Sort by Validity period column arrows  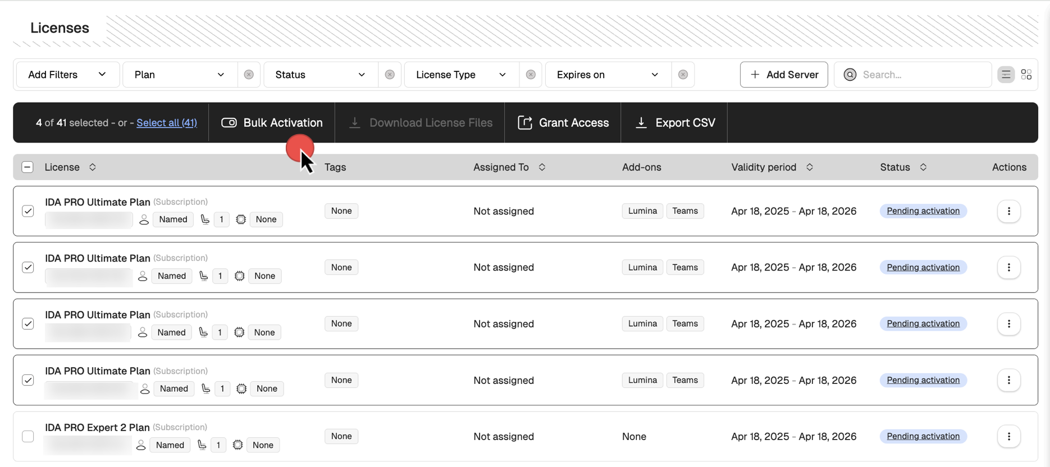click(x=810, y=167)
